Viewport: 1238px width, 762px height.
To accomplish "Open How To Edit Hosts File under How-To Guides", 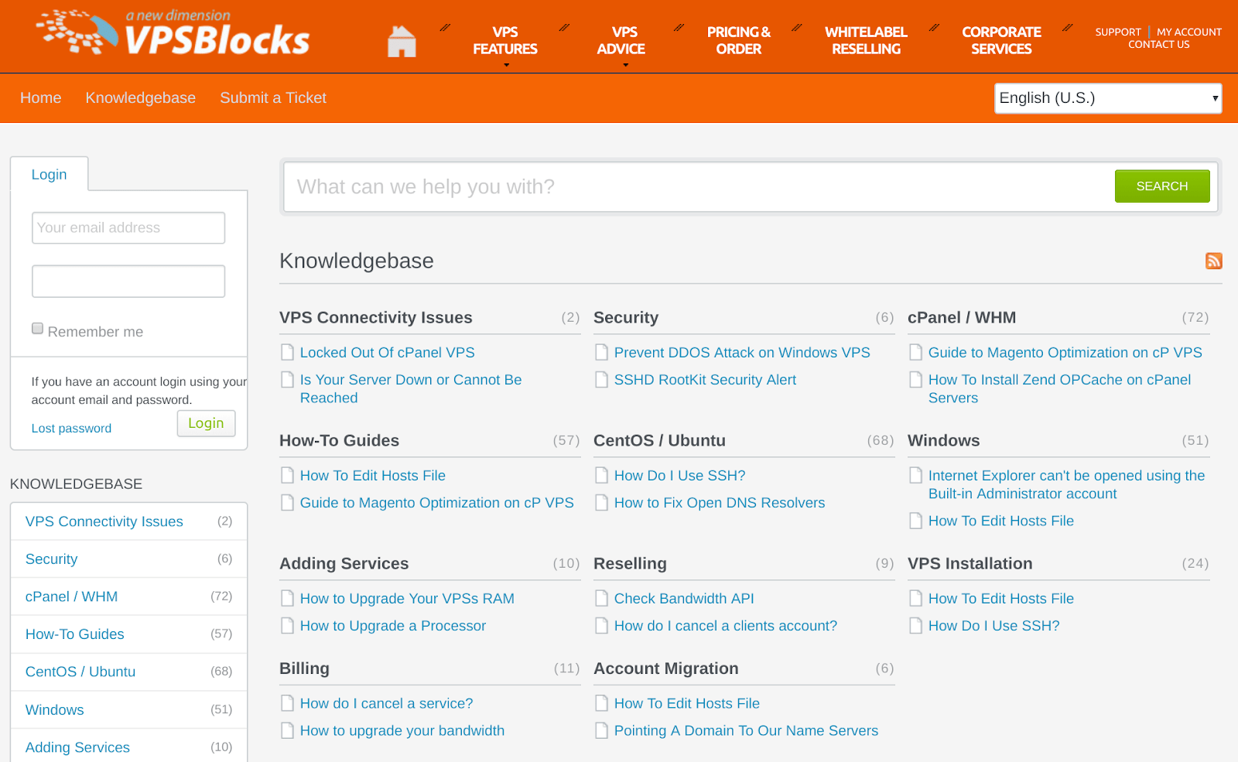I will tap(373, 476).
